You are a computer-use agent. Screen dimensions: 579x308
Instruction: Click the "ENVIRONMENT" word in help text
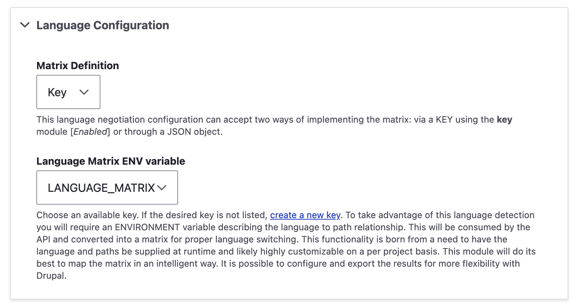pos(147,227)
